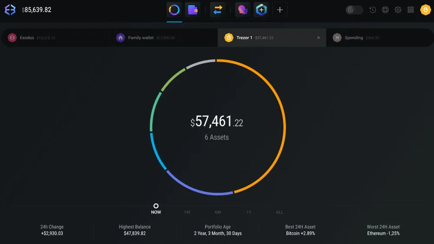Click the pink chat bubbles app icon
434x244 pixels.
pyautogui.click(x=243, y=10)
